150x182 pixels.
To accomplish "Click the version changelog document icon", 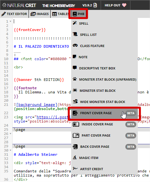I will coord(95,5).
